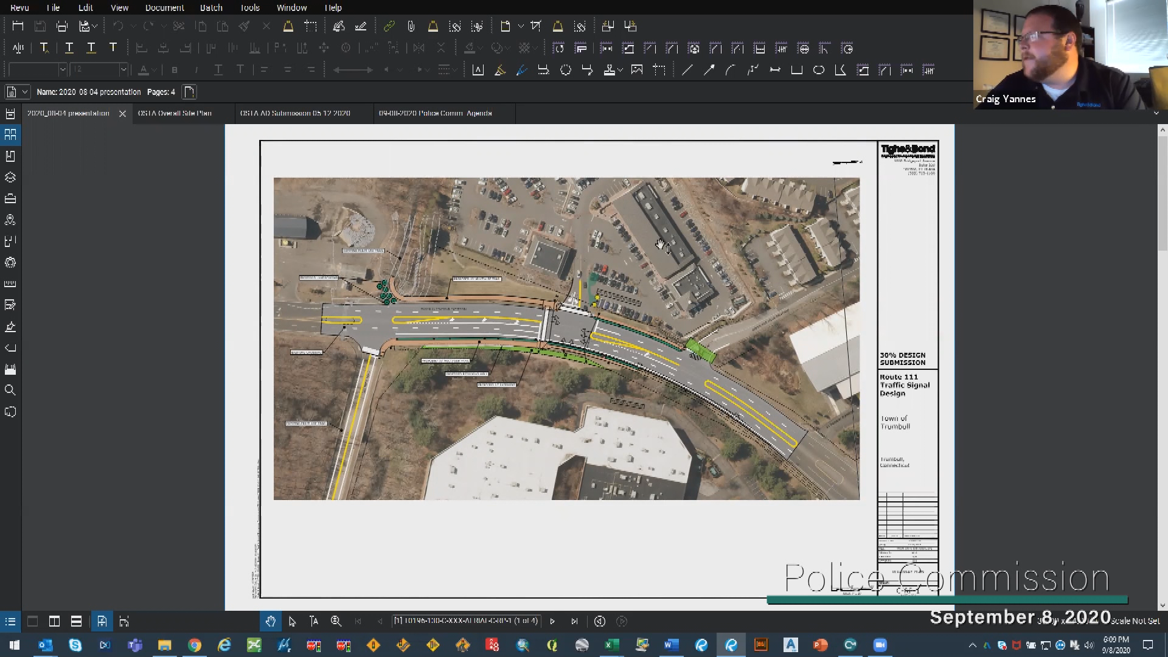Go to the next page arrow
The height and width of the screenshot is (657, 1168).
pyautogui.click(x=552, y=621)
